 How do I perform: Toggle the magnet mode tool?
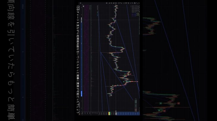click(x=116, y=3)
